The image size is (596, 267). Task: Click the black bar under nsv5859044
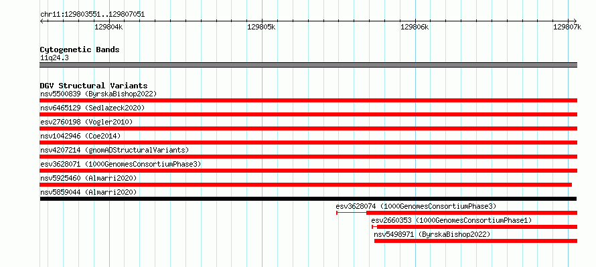point(308,199)
